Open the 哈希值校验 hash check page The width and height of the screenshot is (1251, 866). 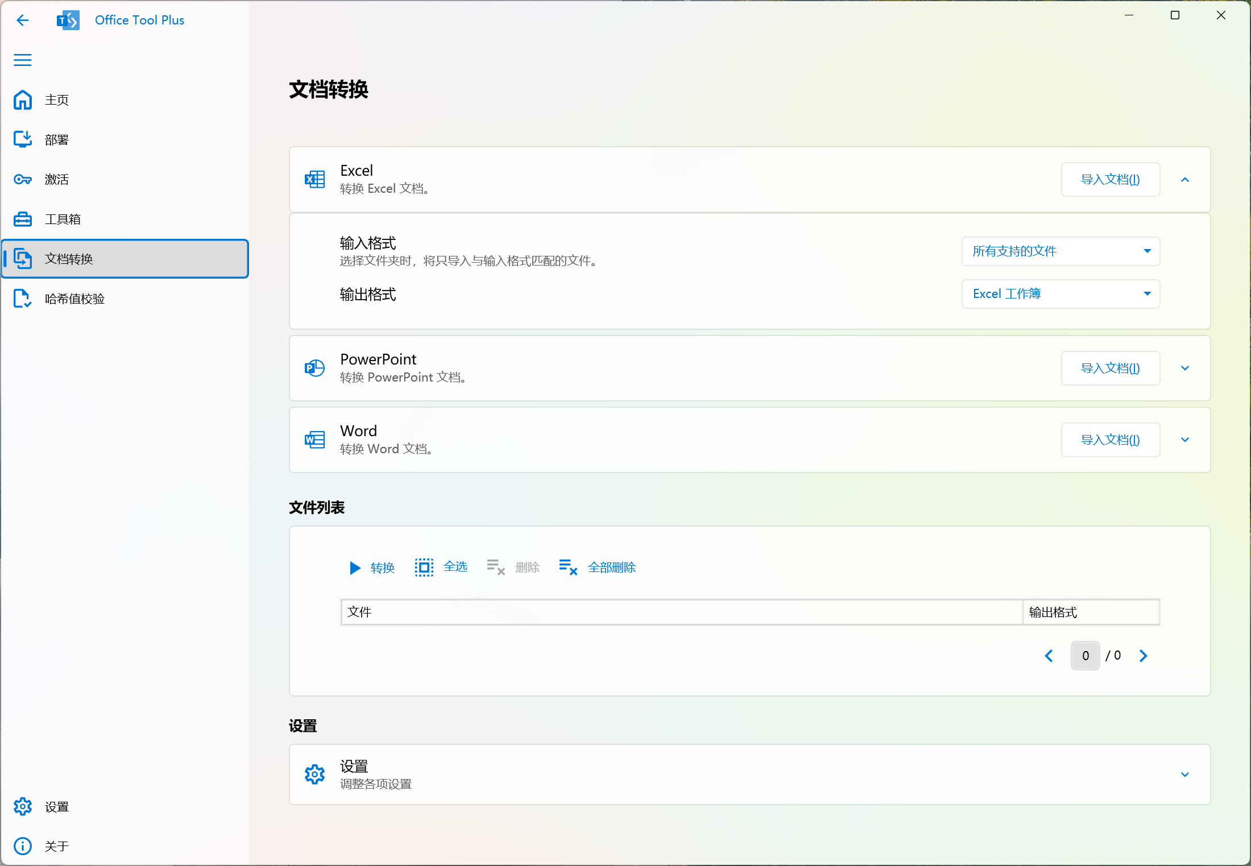(74, 299)
